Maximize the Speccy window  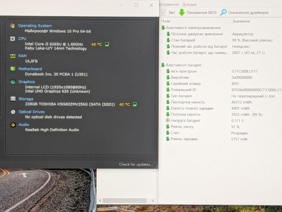(x=136, y=5)
